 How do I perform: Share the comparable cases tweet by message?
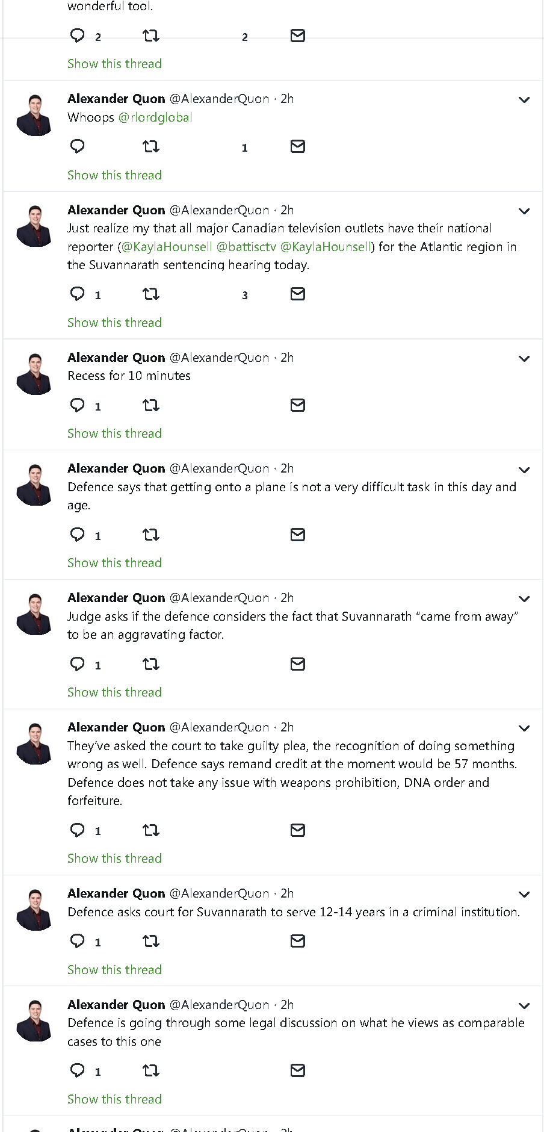297,1070
